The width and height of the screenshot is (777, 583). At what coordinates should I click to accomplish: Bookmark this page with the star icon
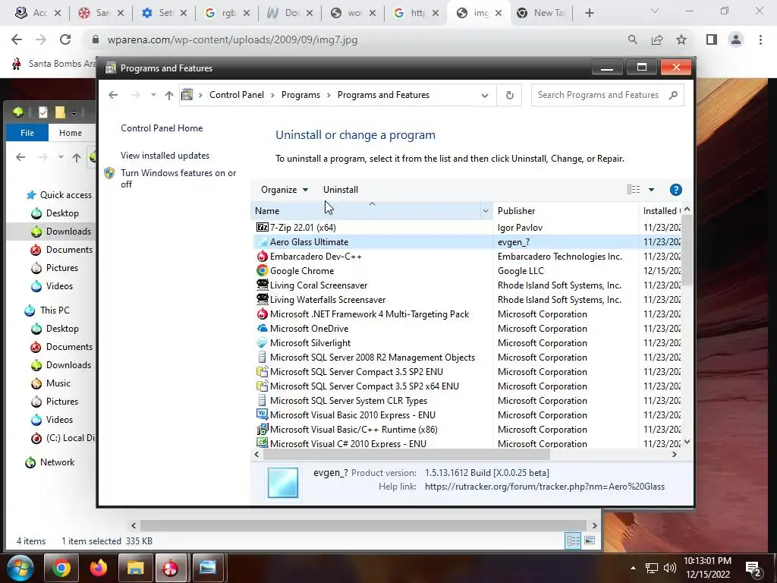(x=681, y=39)
